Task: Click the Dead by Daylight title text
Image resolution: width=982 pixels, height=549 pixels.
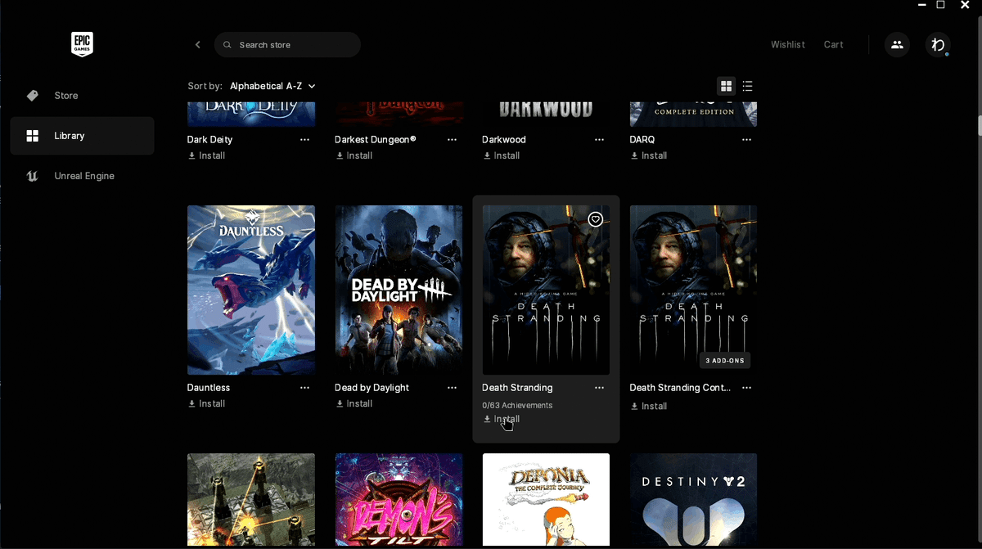Action: click(x=372, y=388)
